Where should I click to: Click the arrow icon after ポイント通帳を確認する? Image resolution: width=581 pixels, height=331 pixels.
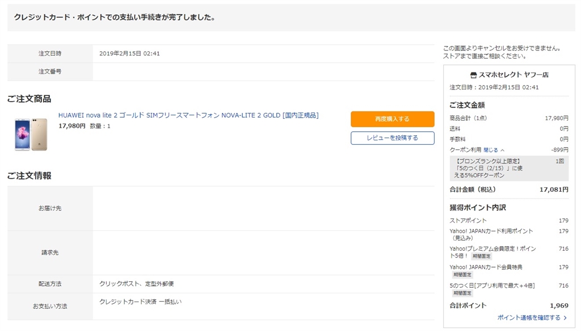[566, 317]
